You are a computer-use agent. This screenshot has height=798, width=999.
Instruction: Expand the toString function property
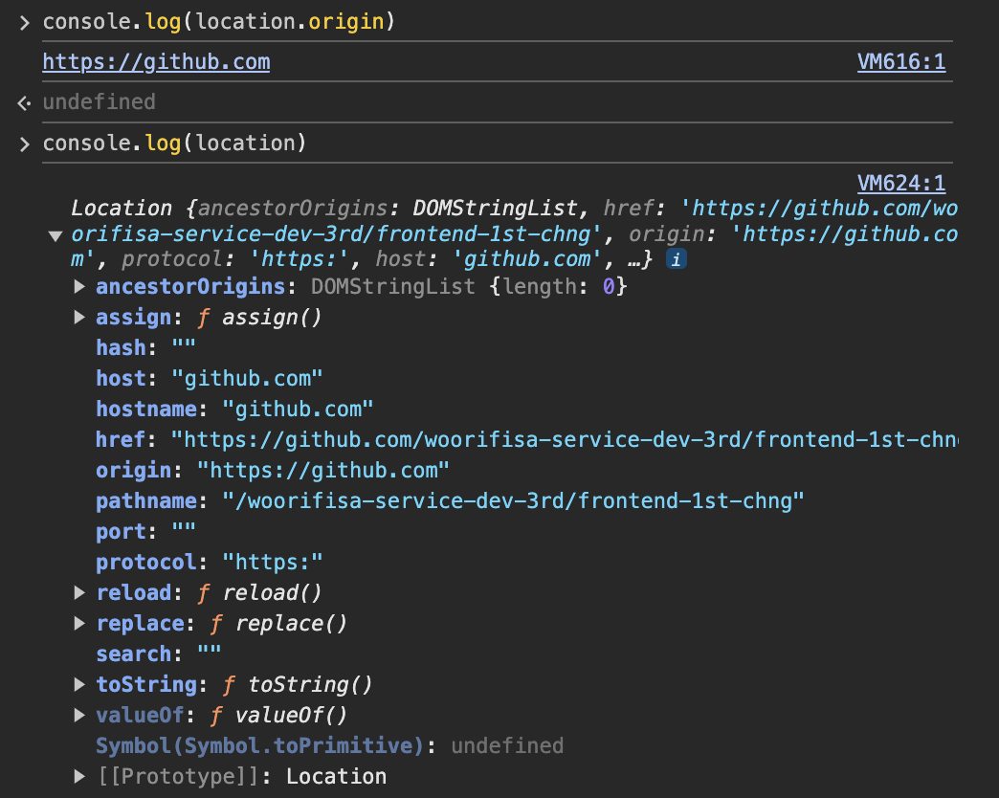pos(79,685)
